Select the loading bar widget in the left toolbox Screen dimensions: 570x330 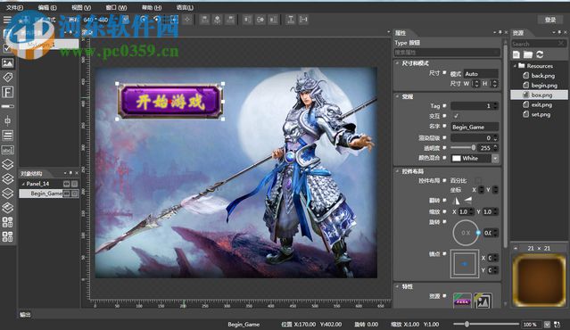8,106
